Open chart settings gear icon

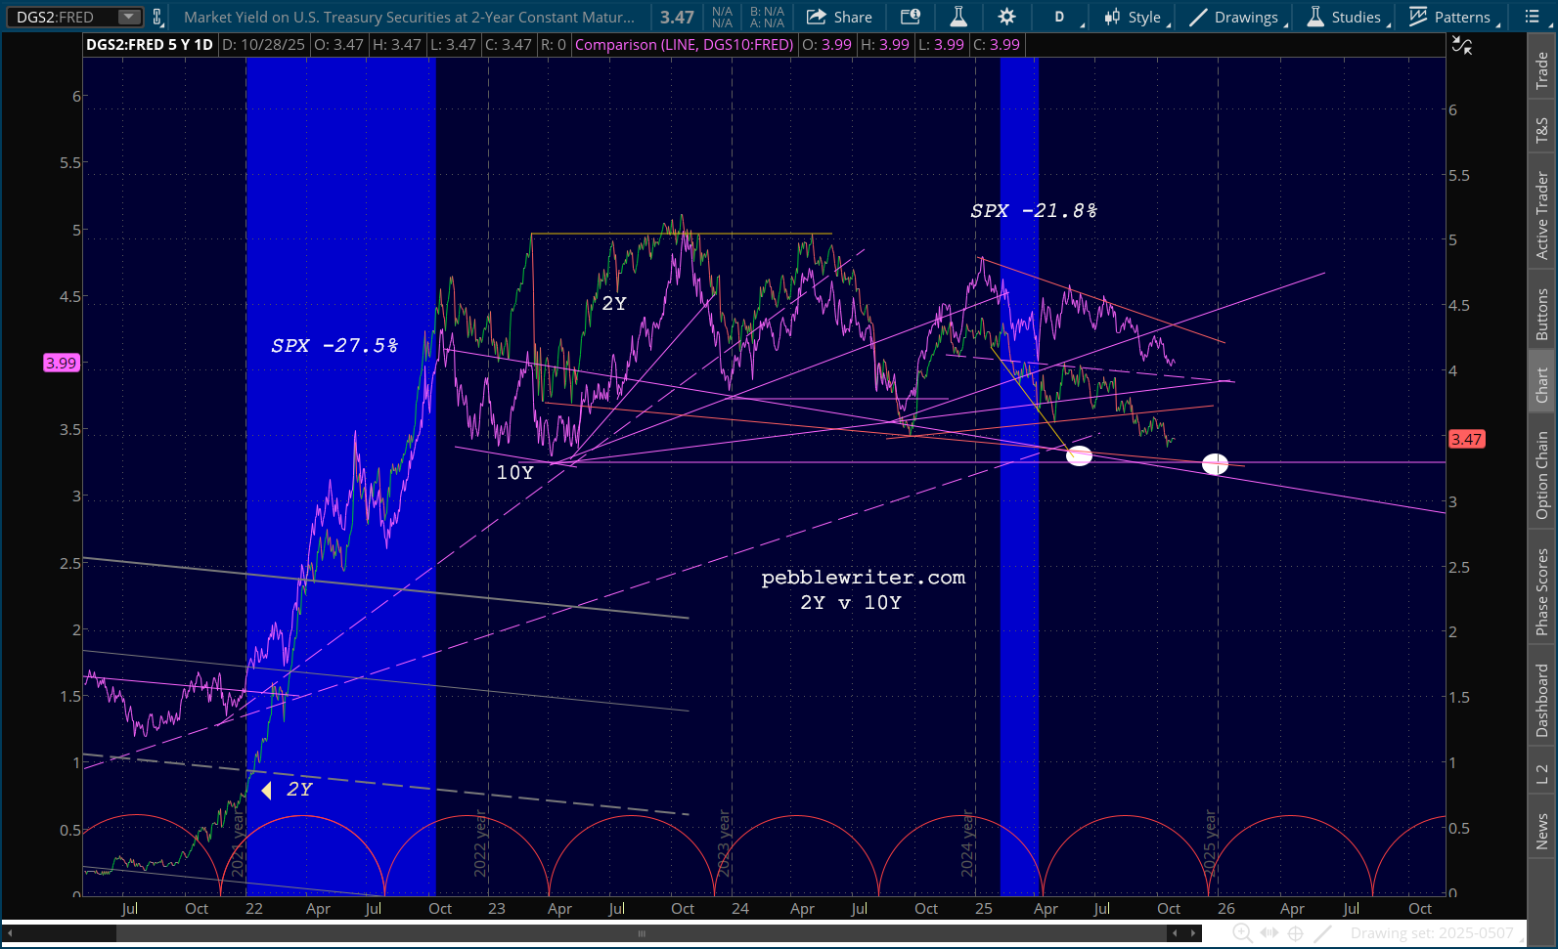coord(1006,17)
